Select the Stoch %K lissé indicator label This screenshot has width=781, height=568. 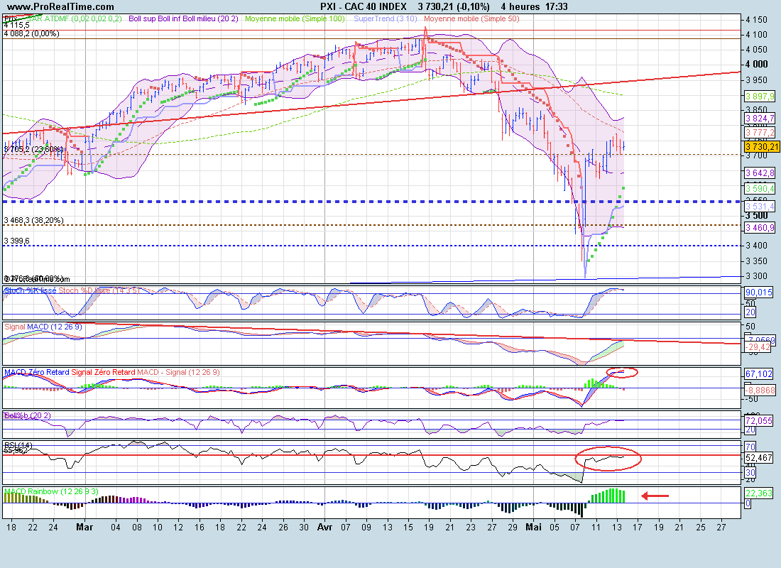point(30,290)
